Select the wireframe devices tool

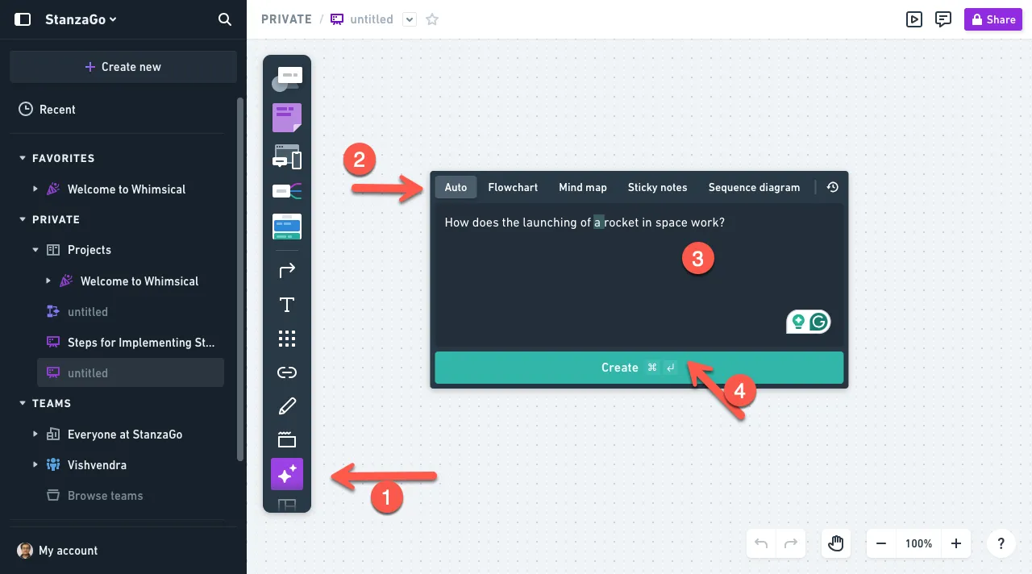click(x=287, y=156)
